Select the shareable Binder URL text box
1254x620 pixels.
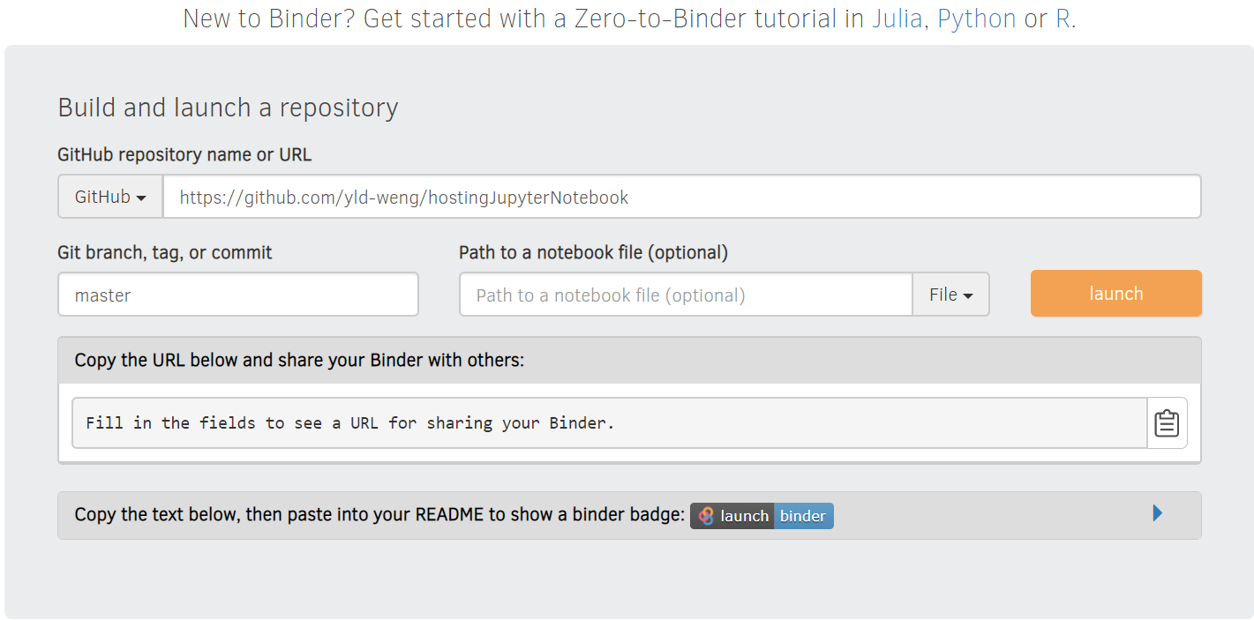click(609, 422)
